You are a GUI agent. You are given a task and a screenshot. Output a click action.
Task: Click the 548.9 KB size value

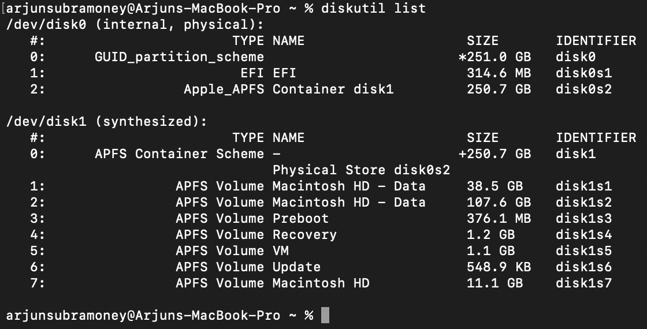[x=499, y=267]
